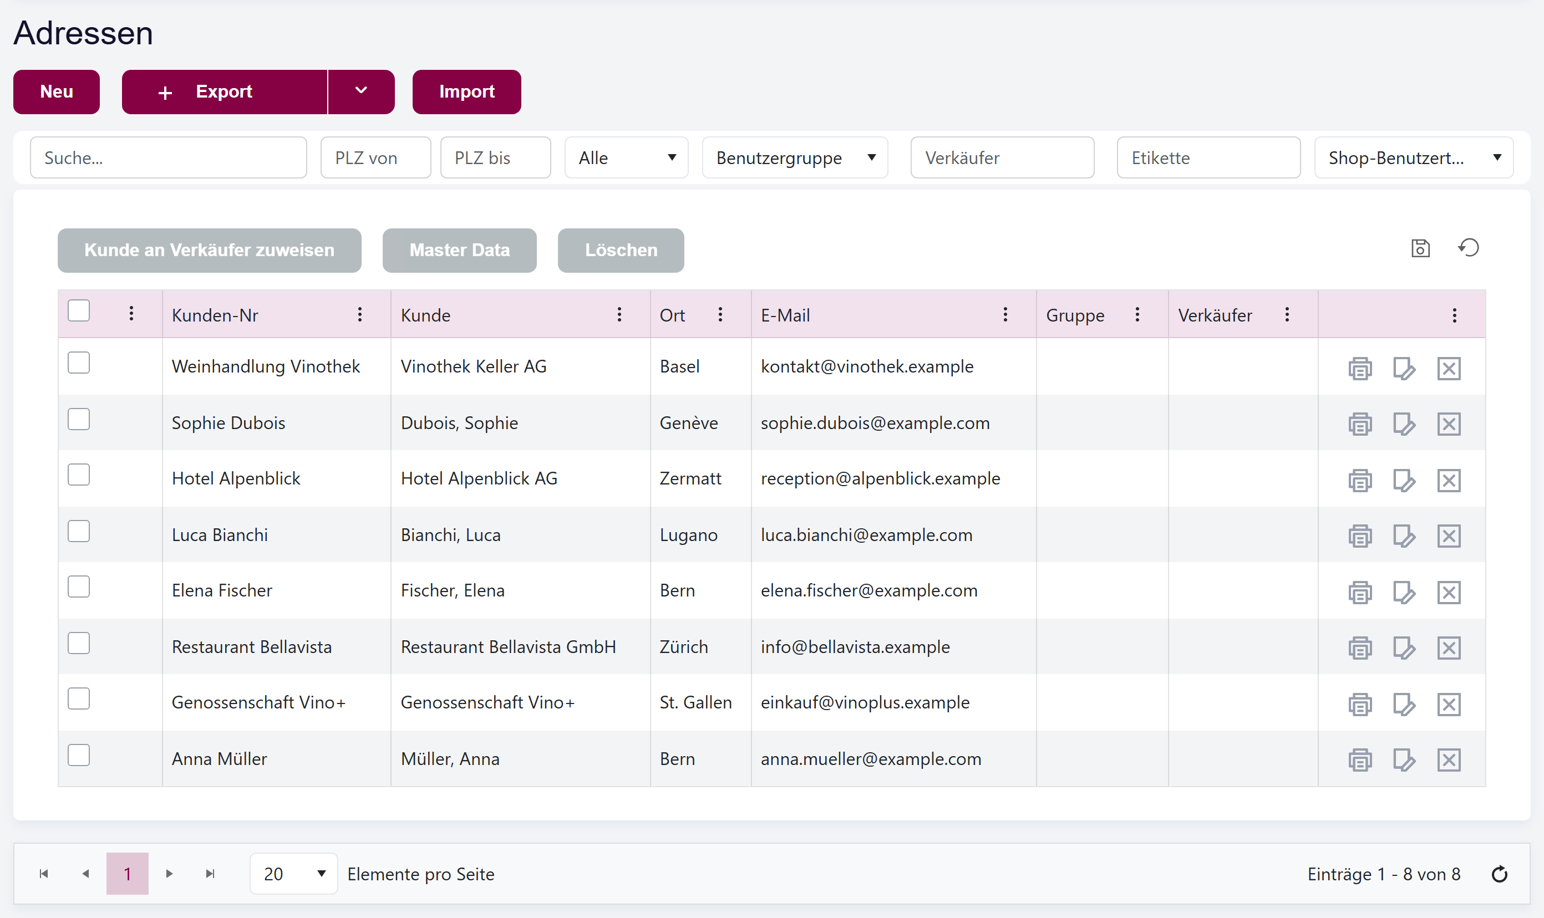Click the Master Data button
Image resolution: width=1544 pixels, height=918 pixels.
tap(459, 250)
